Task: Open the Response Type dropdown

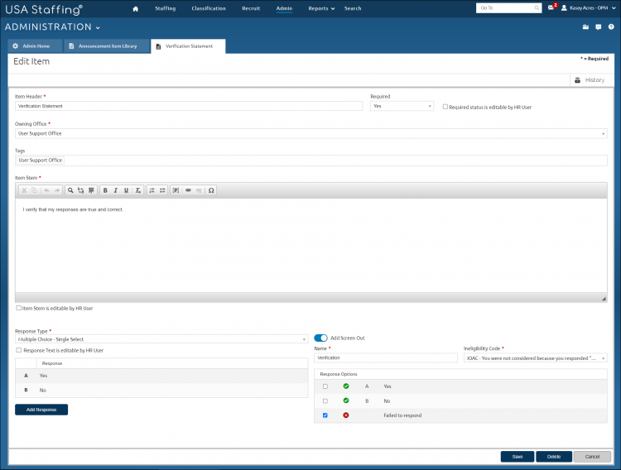Action: pyautogui.click(x=161, y=339)
